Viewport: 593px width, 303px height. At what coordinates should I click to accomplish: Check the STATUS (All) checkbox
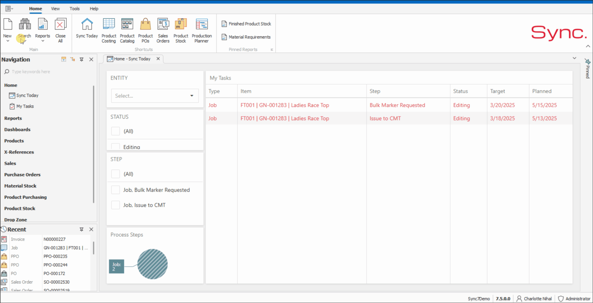115,131
